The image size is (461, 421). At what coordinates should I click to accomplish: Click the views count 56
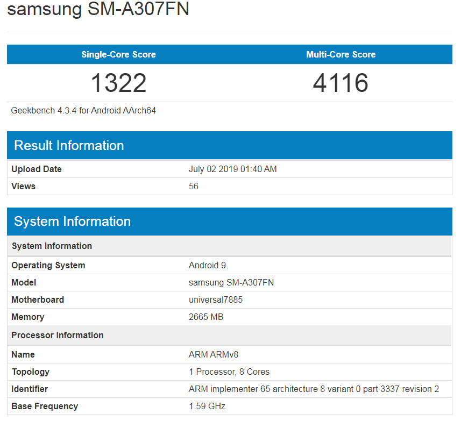[x=194, y=186]
